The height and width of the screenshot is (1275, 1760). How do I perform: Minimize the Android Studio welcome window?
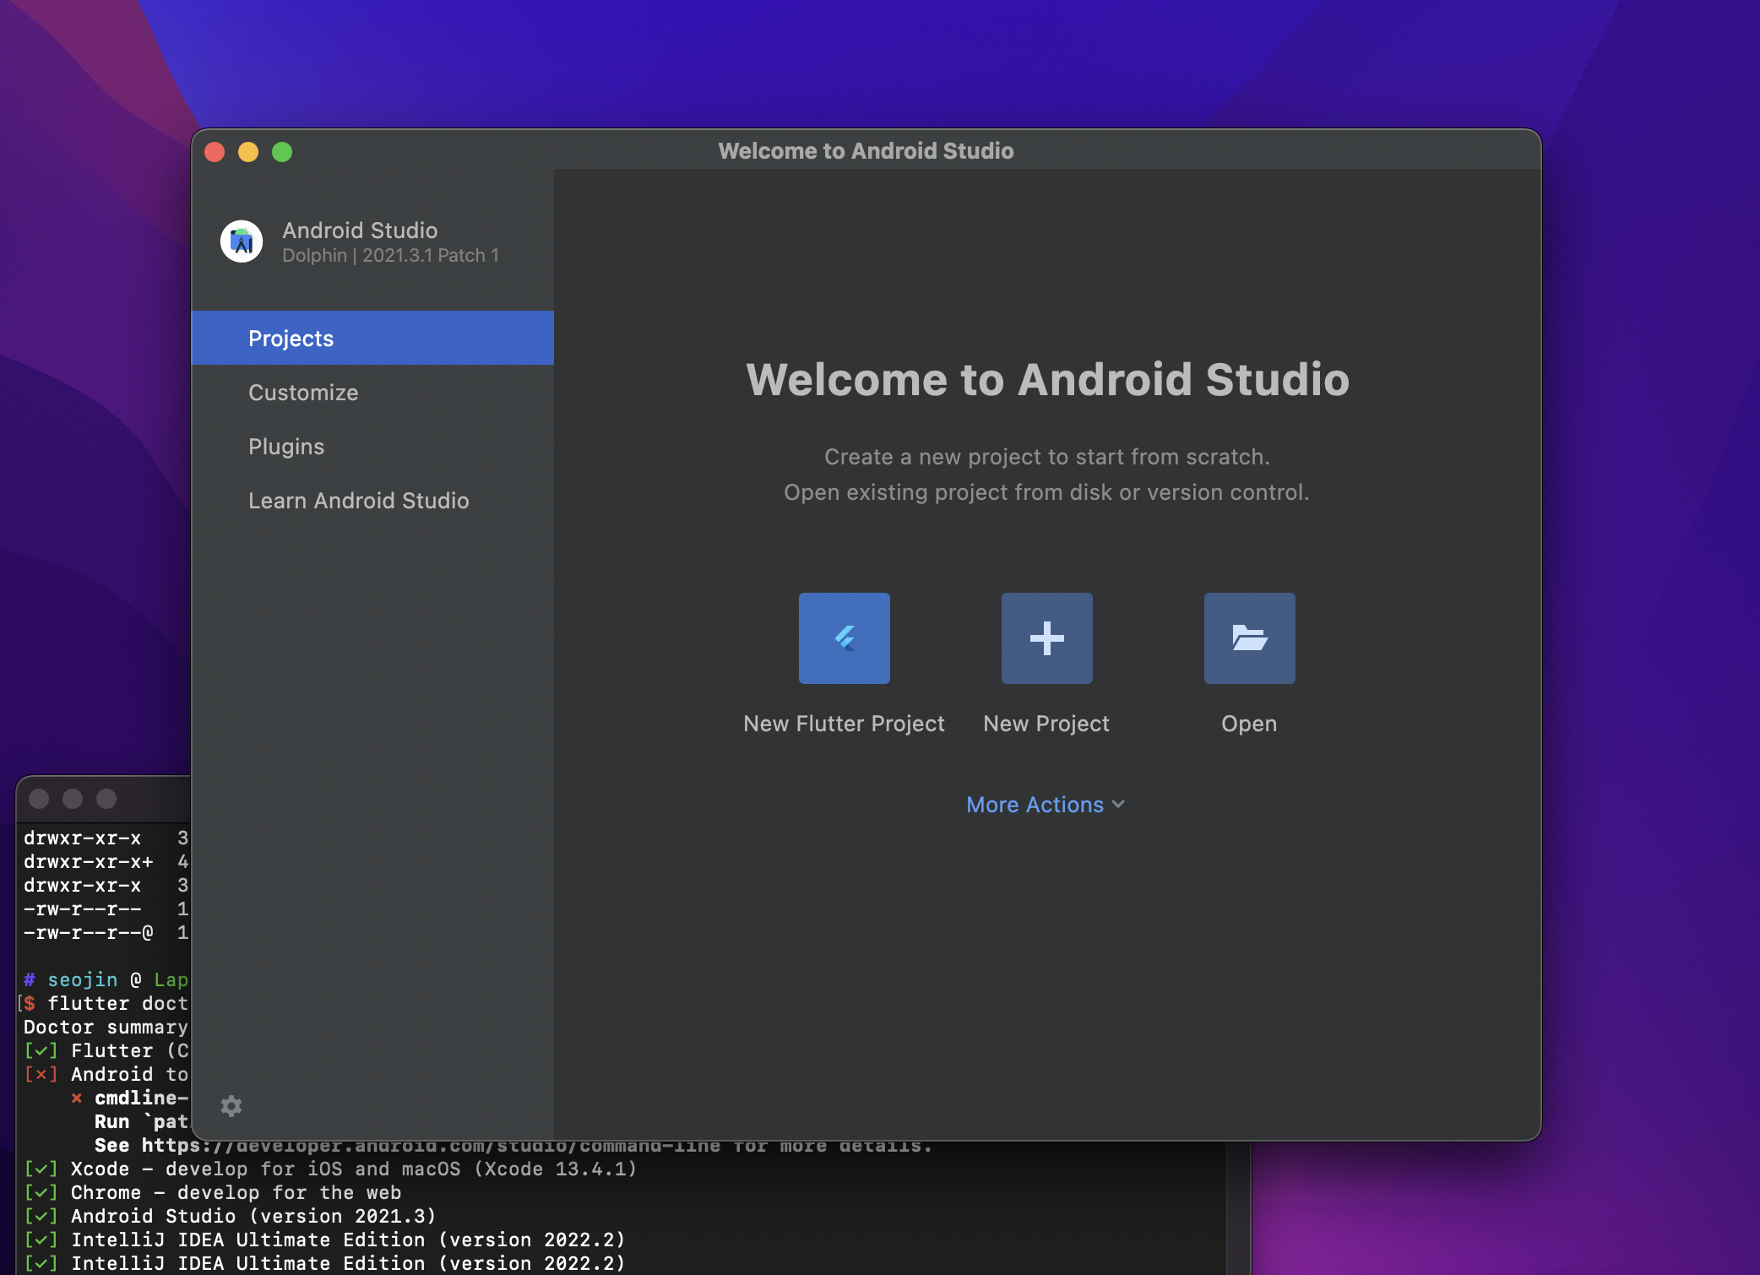(248, 152)
